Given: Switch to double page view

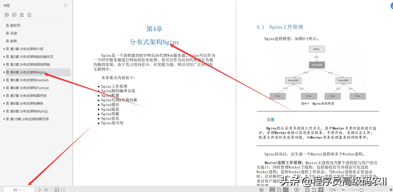Looking at the screenshot, I should pos(286,190).
